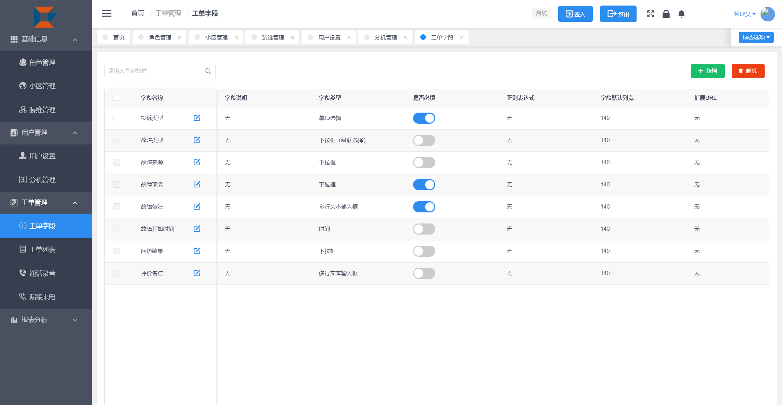Open the notification bell
This screenshot has height=405, width=782.
(x=681, y=14)
